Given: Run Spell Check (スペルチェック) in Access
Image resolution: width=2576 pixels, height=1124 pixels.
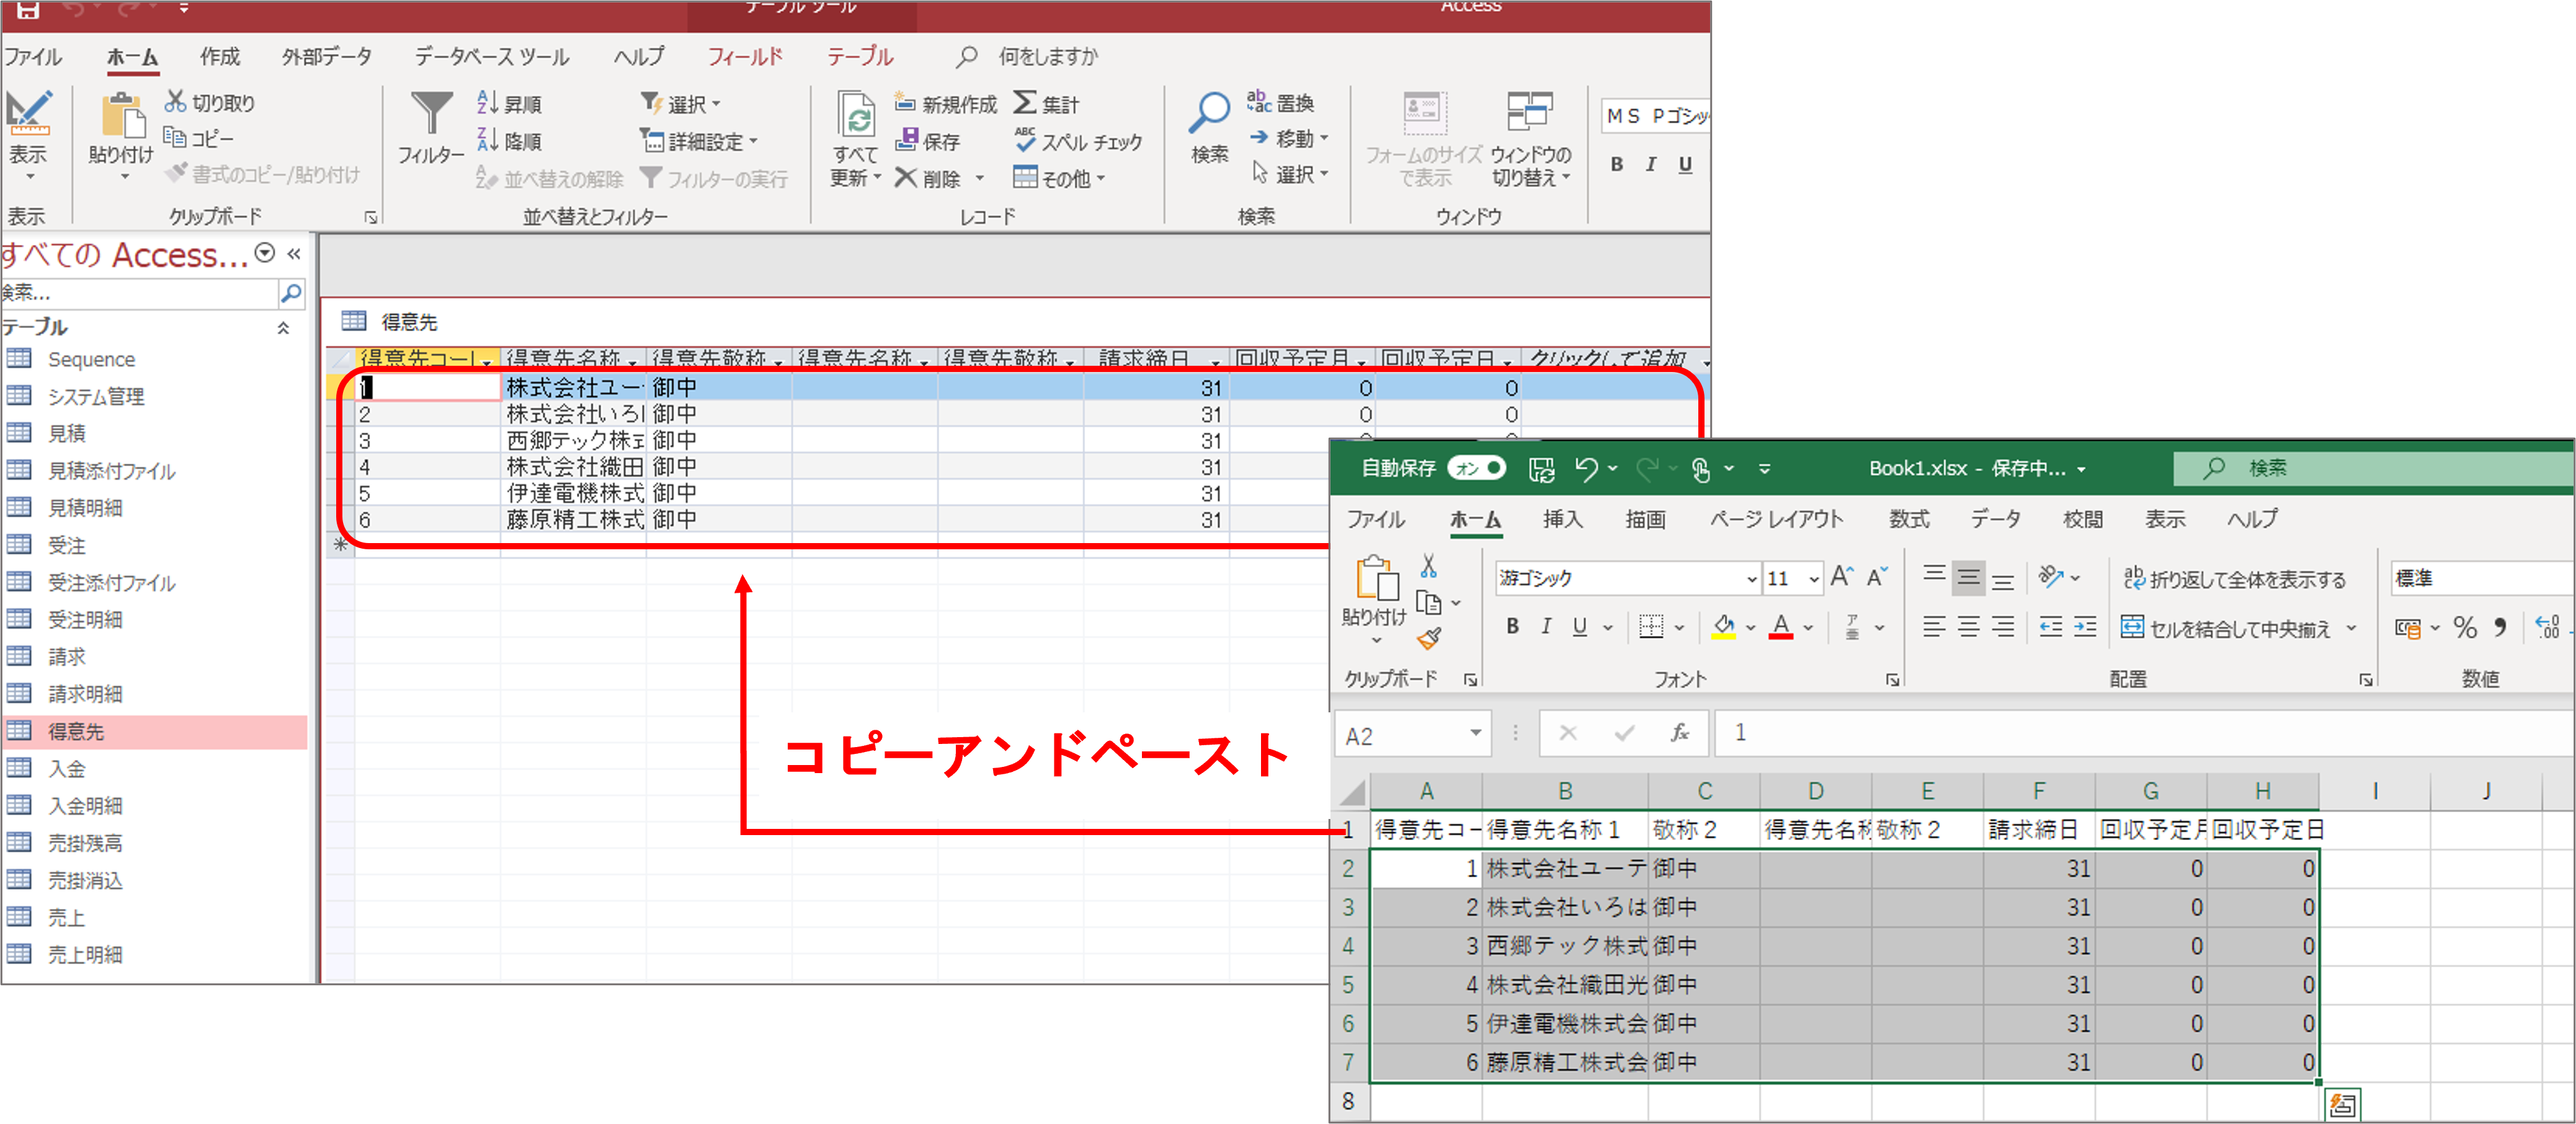Looking at the screenshot, I should (x=1078, y=142).
